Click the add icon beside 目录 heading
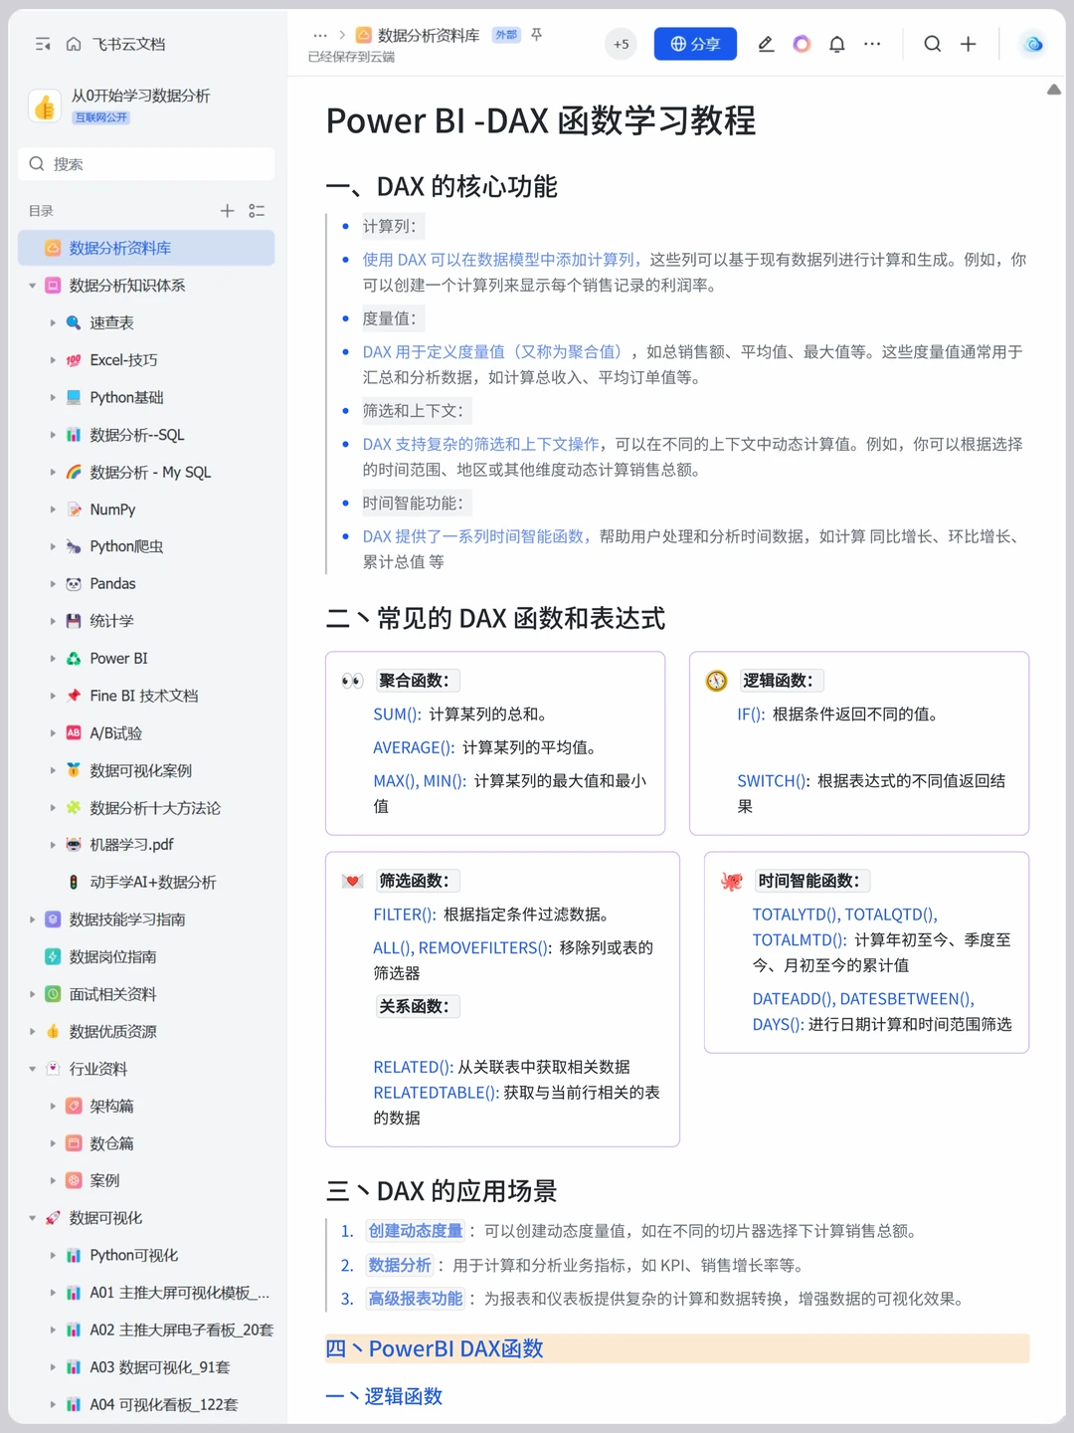1074x1433 pixels. pos(227,210)
